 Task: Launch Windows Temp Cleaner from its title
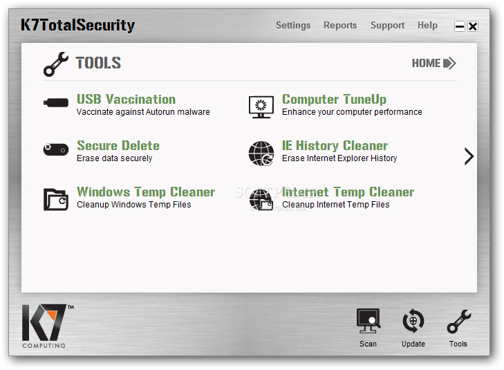(146, 192)
